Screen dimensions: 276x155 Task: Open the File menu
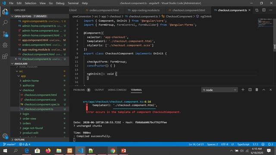point(11,3)
